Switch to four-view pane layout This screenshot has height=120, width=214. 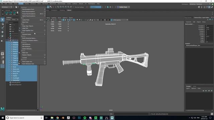click(x=2, y=58)
